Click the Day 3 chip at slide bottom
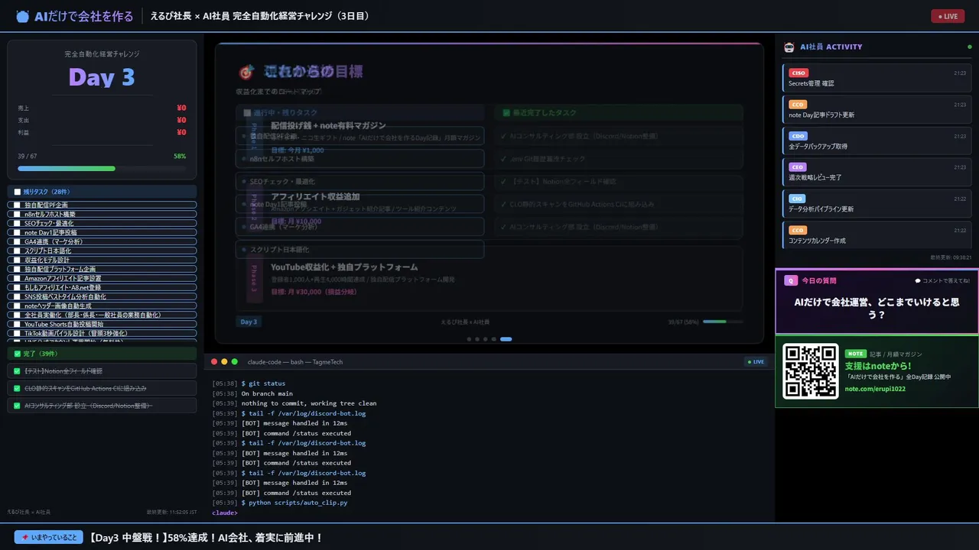Image resolution: width=979 pixels, height=550 pixels. pos(249,322)
